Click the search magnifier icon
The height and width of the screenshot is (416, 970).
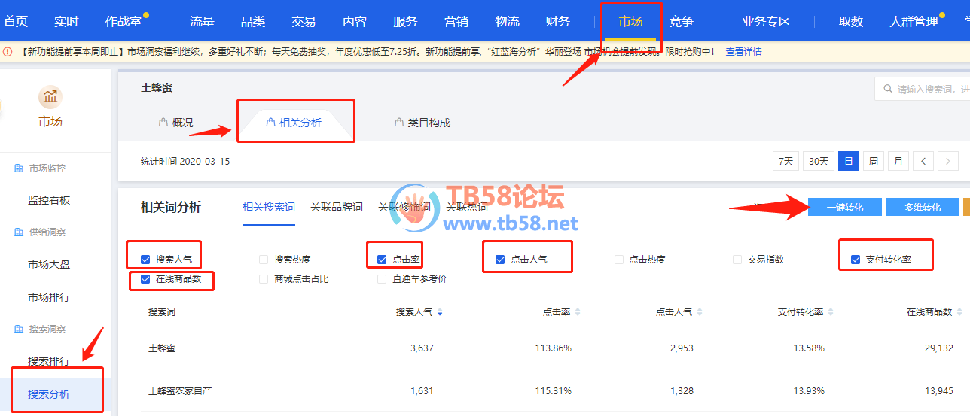click(886, 89)
